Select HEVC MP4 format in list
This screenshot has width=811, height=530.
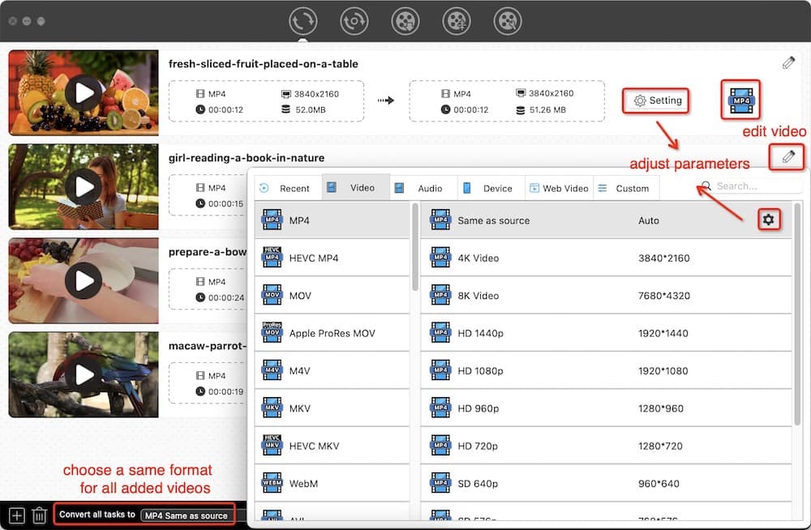coord(333,258)
